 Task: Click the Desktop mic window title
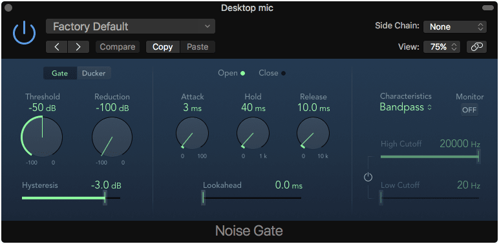click(247, 8)
